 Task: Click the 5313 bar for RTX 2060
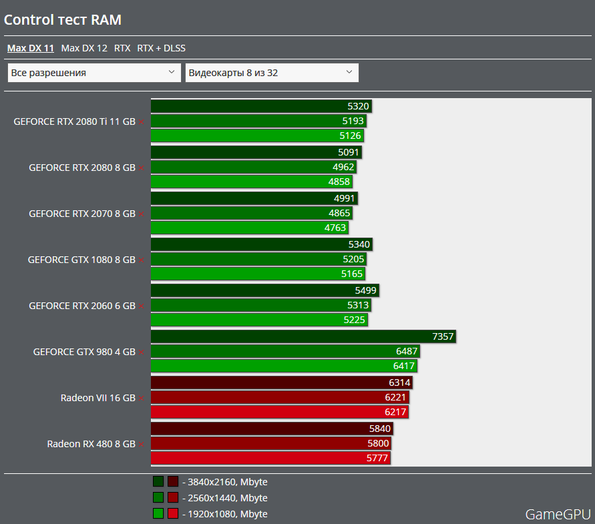click(x=261, y=305)
